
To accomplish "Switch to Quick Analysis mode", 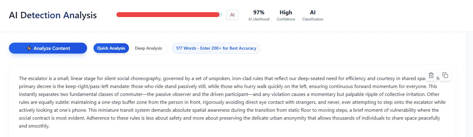I will tap(111, 48).
